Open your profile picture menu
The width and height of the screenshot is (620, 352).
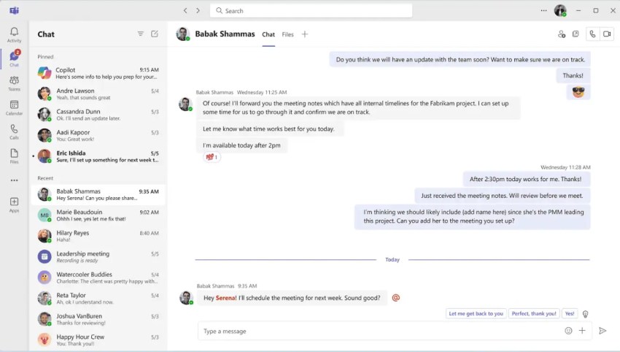560,10
